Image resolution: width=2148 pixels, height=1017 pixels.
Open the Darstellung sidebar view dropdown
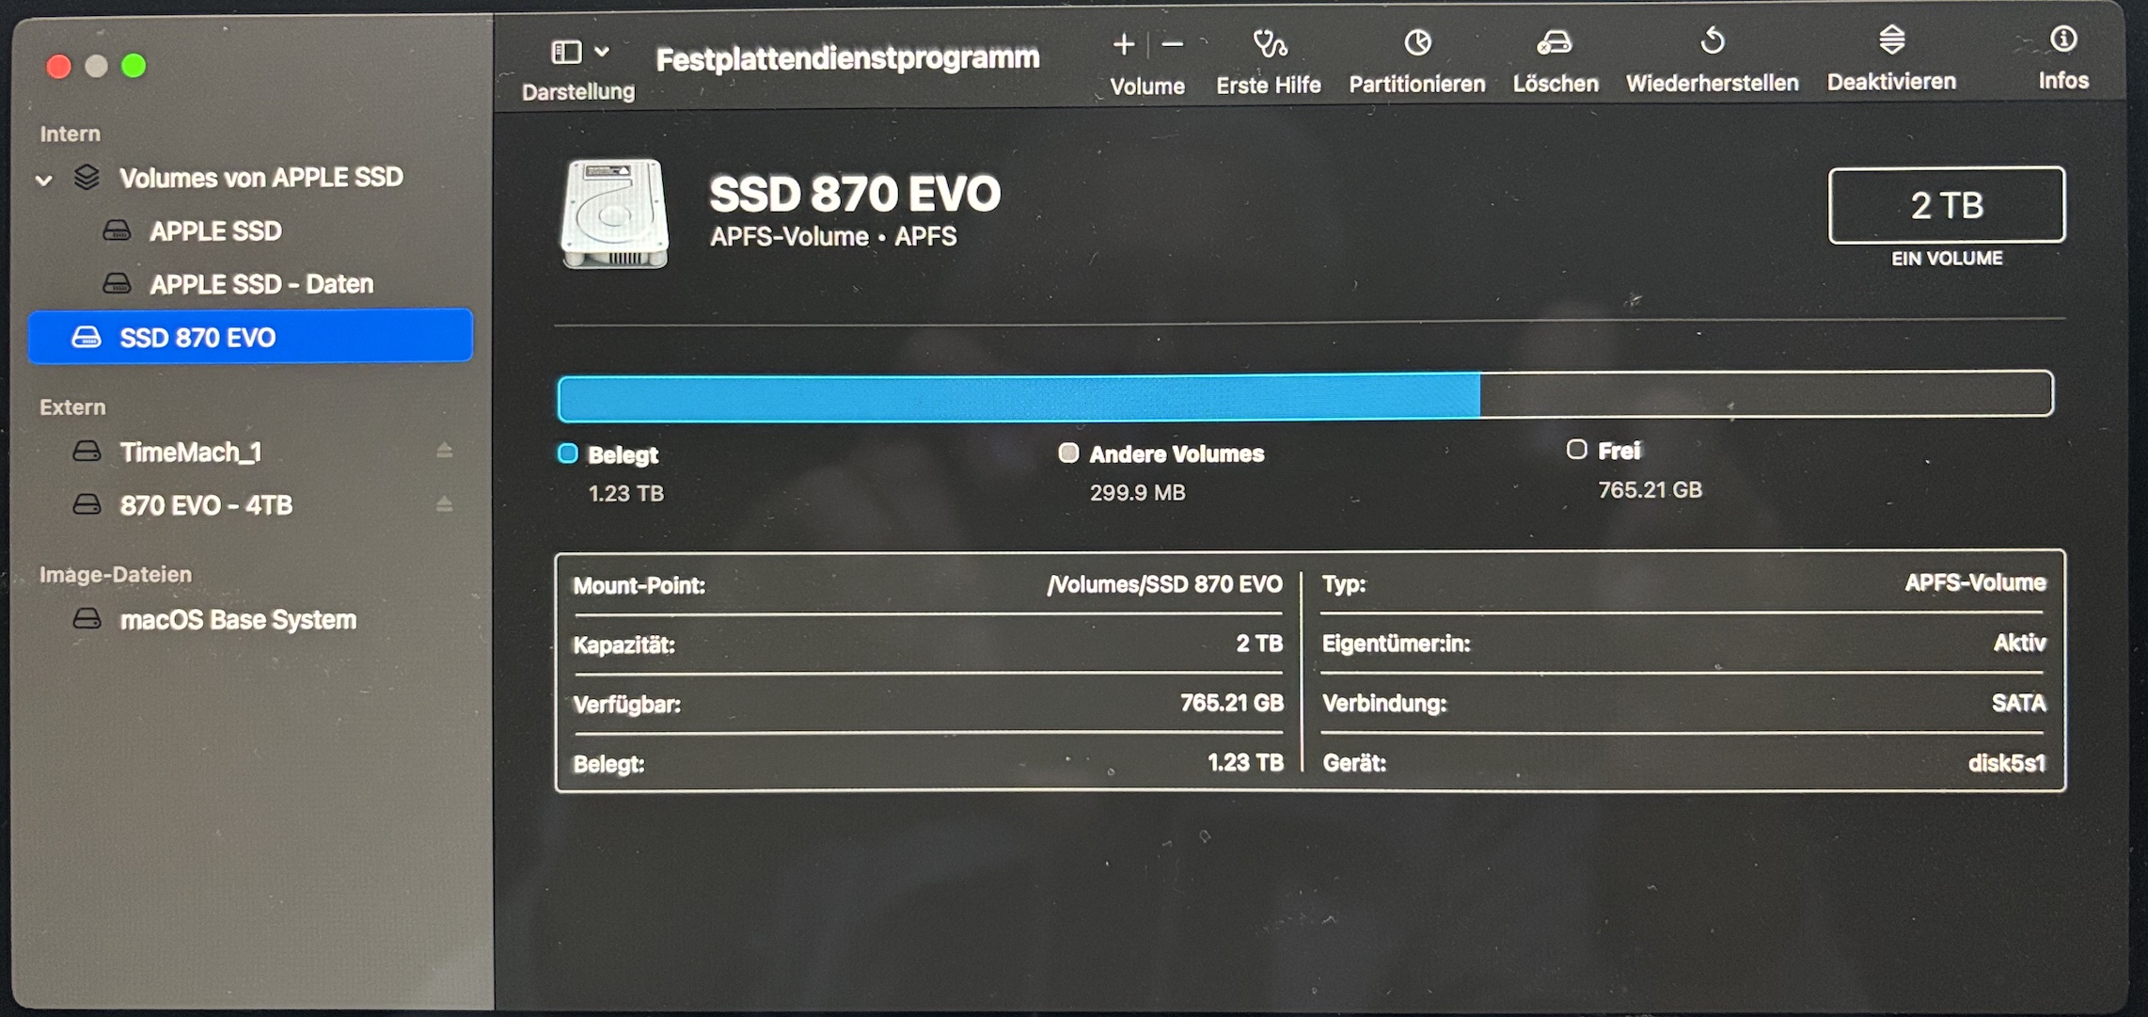click(x=567, y=52)
